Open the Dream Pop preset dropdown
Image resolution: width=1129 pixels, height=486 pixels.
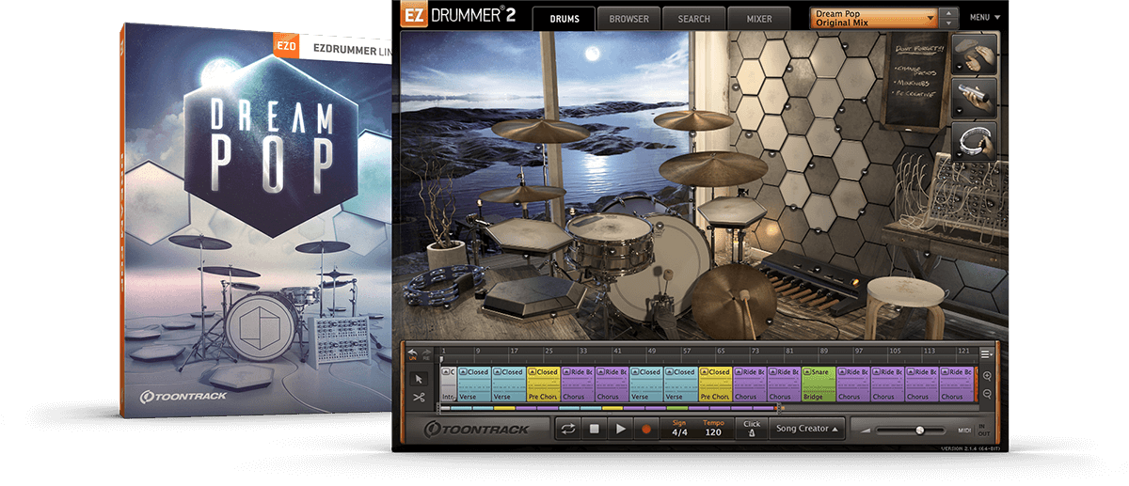[x=874, y=18]
